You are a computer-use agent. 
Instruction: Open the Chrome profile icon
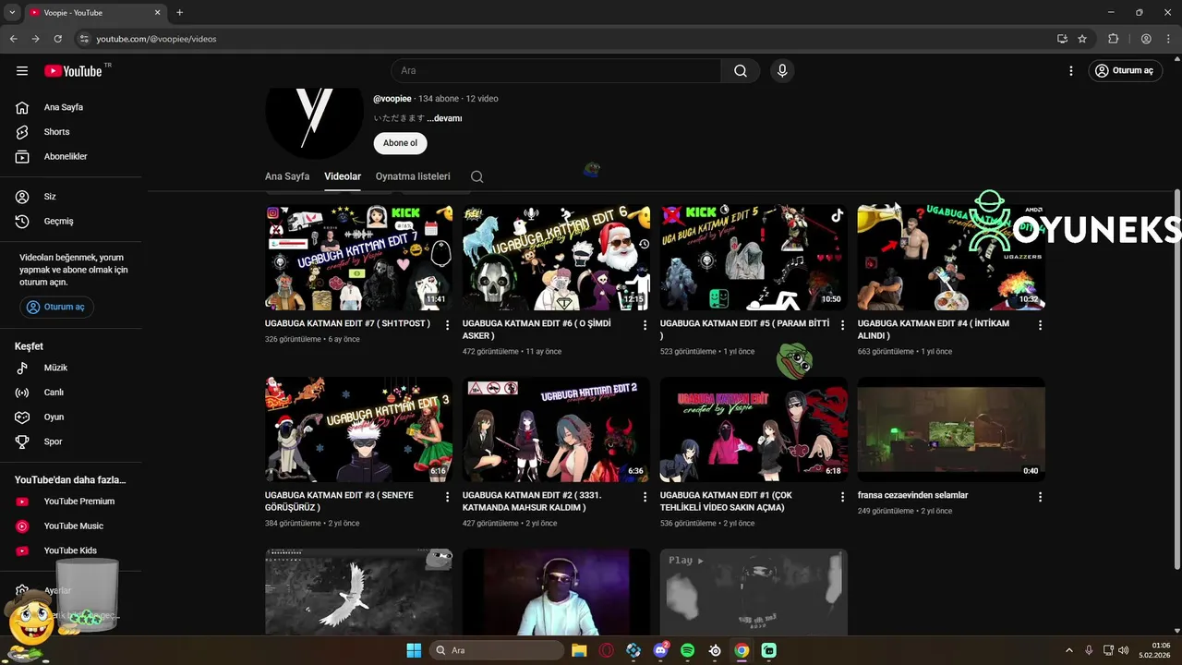(1146, 39)
